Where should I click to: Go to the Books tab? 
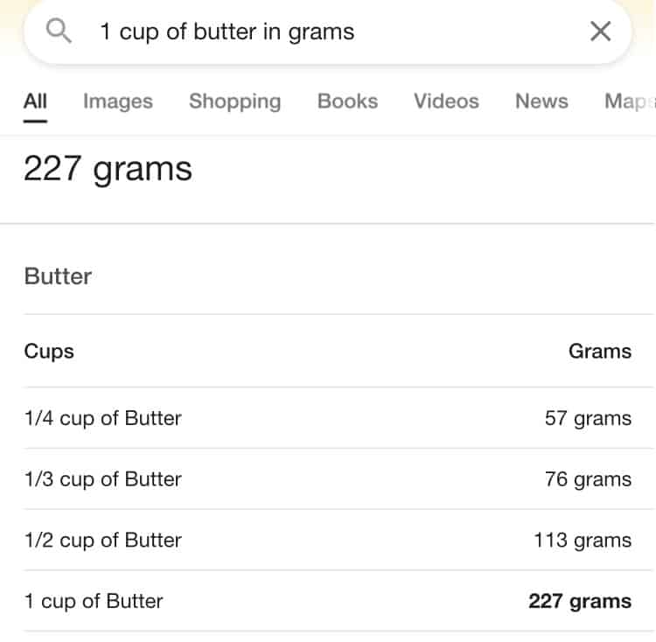[x=347, y=101]
